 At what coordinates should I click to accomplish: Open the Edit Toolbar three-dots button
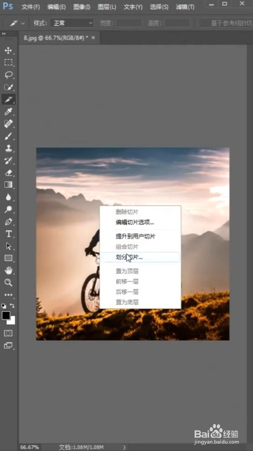8,295
